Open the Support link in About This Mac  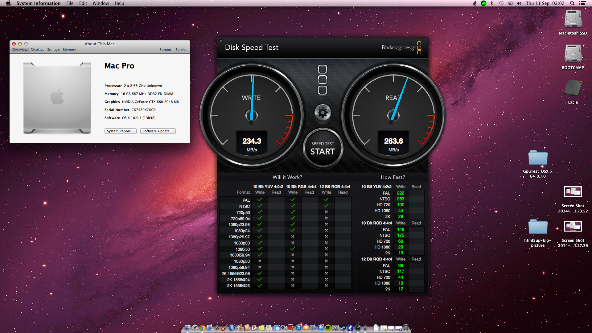click(x=166, y=50)
